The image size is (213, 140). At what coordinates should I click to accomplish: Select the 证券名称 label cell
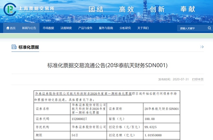click(x=52, y=109)
